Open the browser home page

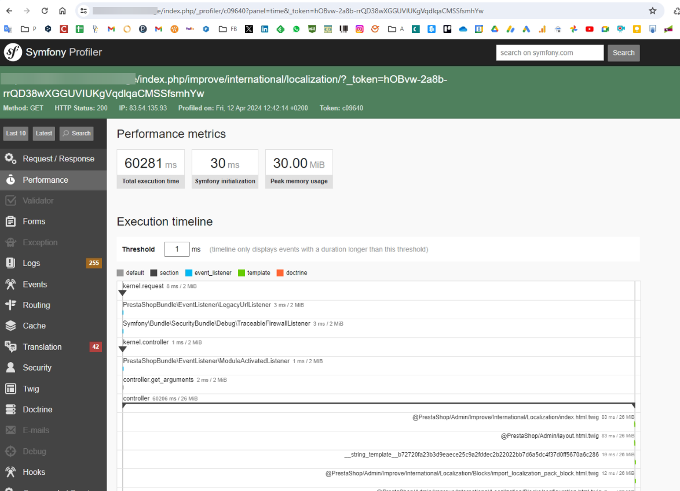tap(63, 11)
